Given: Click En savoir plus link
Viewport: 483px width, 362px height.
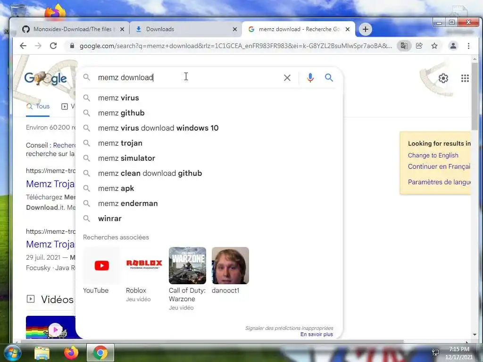Looking at the screenshot, I should coord(316,334).
